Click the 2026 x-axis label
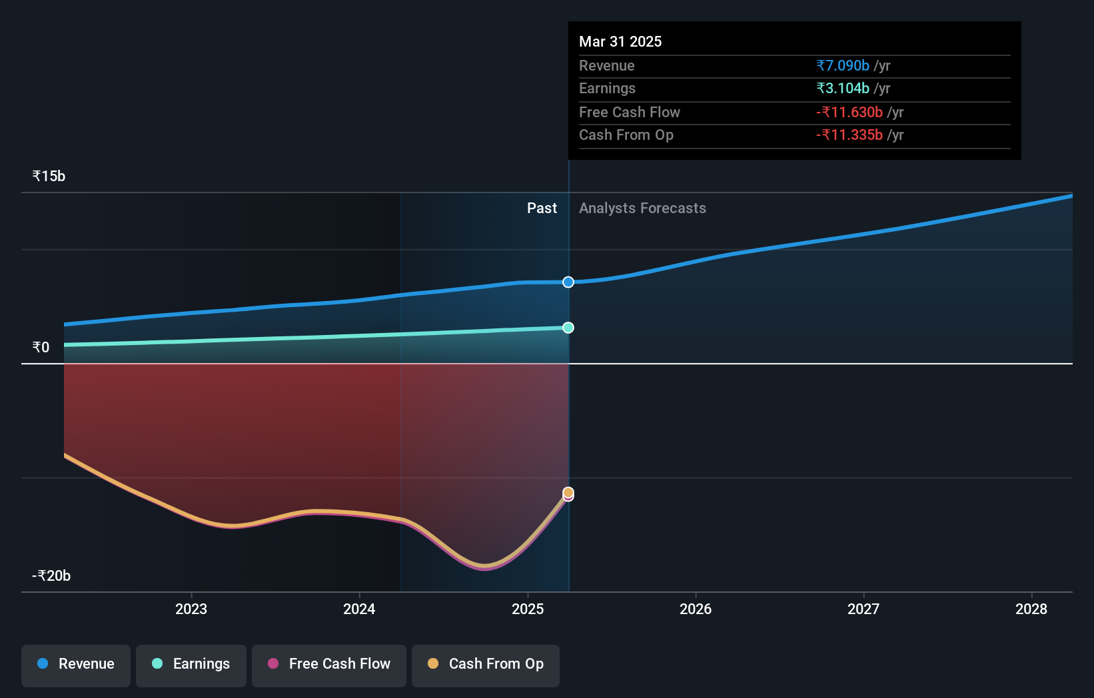Image resolution: width=1094 pixels, height=698 pixels. click(x=696, y=609)
